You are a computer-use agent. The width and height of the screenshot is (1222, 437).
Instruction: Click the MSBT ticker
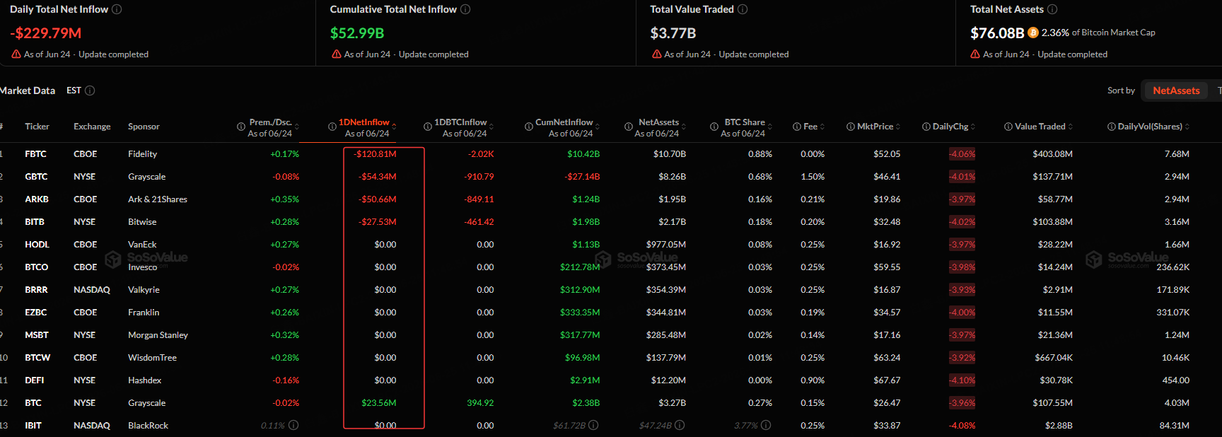pyautogui.click(x=37, y=334)
